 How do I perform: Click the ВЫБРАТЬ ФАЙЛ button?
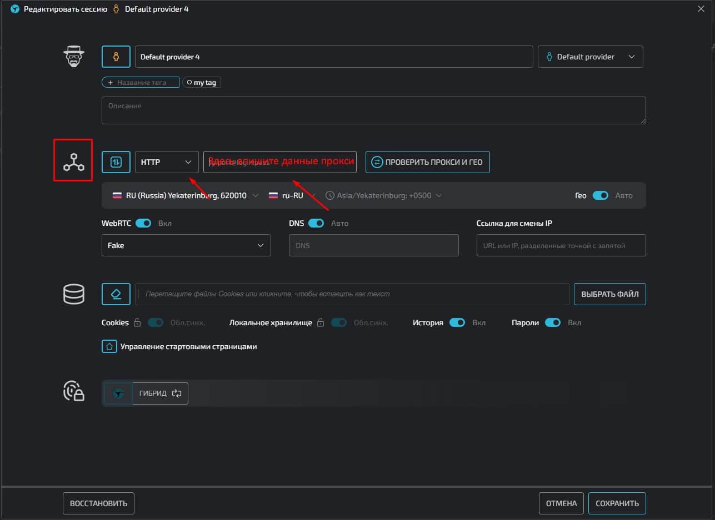[609, 294]
